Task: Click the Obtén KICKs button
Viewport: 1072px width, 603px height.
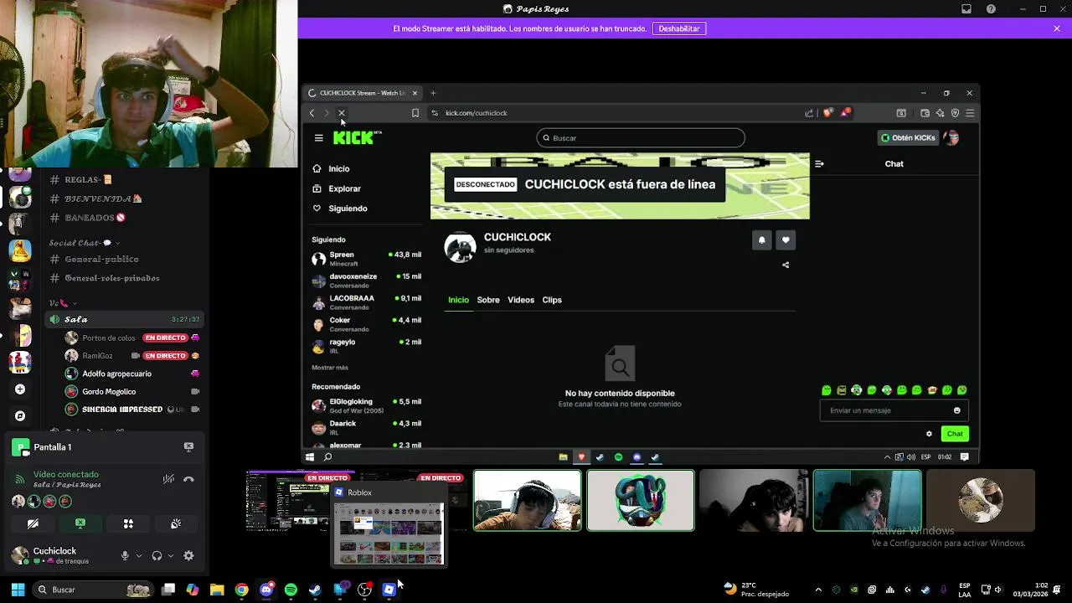Action: [x=908, y=138]
